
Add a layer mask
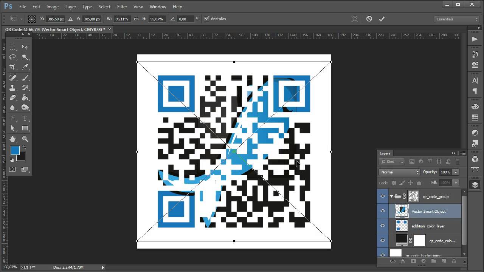pos(413,261)
